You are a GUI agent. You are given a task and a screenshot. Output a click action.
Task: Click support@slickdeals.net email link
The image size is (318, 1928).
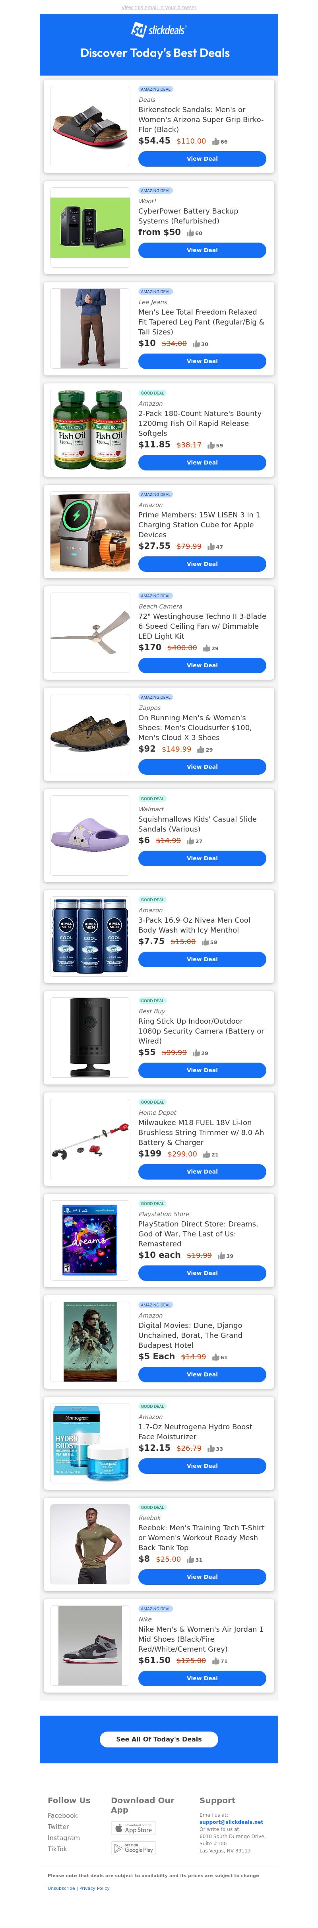pos(231,1822)
